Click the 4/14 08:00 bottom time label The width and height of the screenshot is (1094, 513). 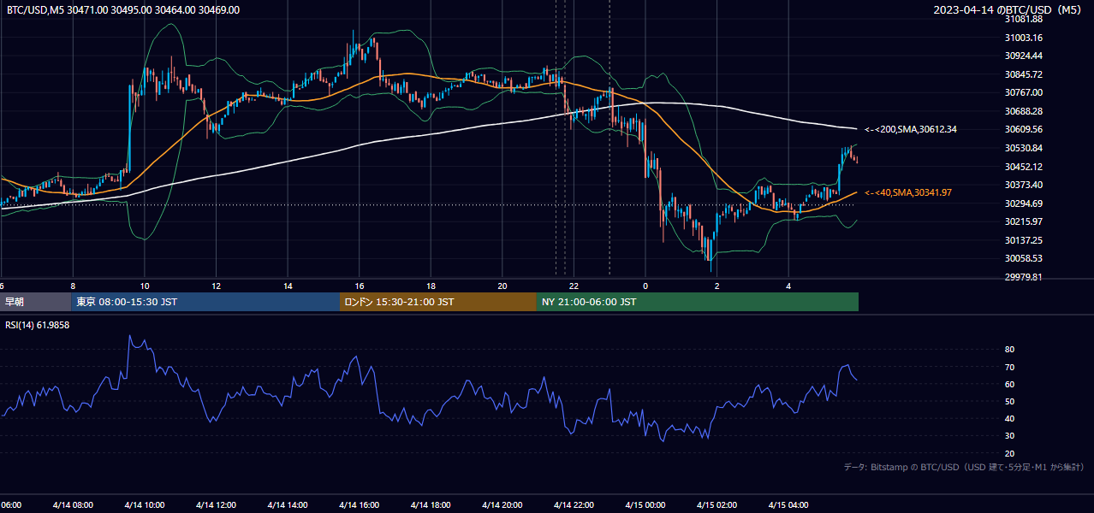coord(73,504)
